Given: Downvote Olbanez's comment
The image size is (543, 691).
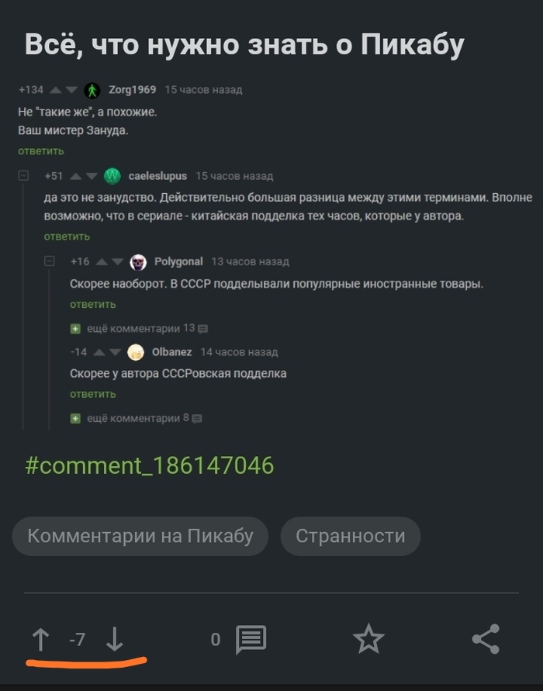Looking at the screenshot, I should point(115,353).
